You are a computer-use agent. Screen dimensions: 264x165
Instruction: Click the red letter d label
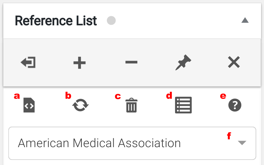(x=169, y=96)
